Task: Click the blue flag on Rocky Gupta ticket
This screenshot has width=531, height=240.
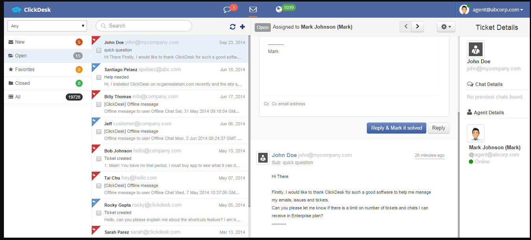Action: 94,202
